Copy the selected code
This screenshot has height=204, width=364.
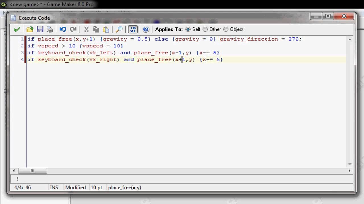[x=96, y=29]
